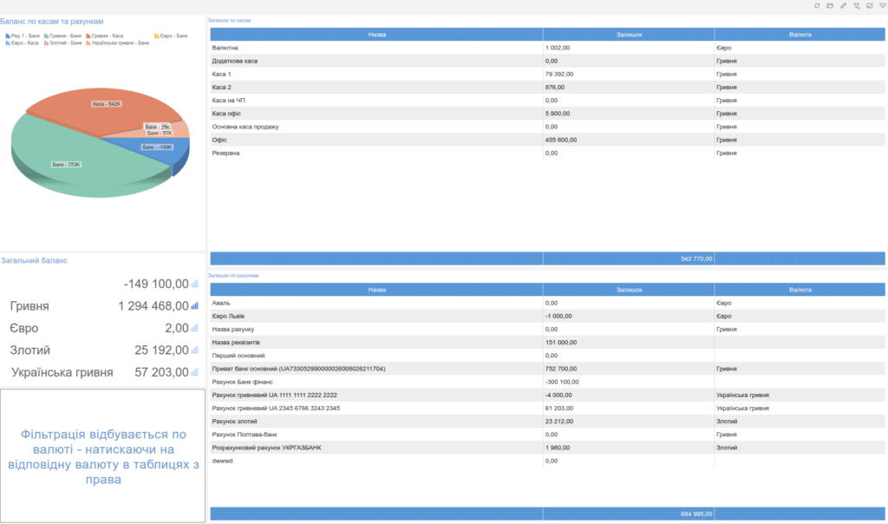Select the 'Аваль' account row
This screenshot has height=524, width=888.
click(x=548, y=303)
